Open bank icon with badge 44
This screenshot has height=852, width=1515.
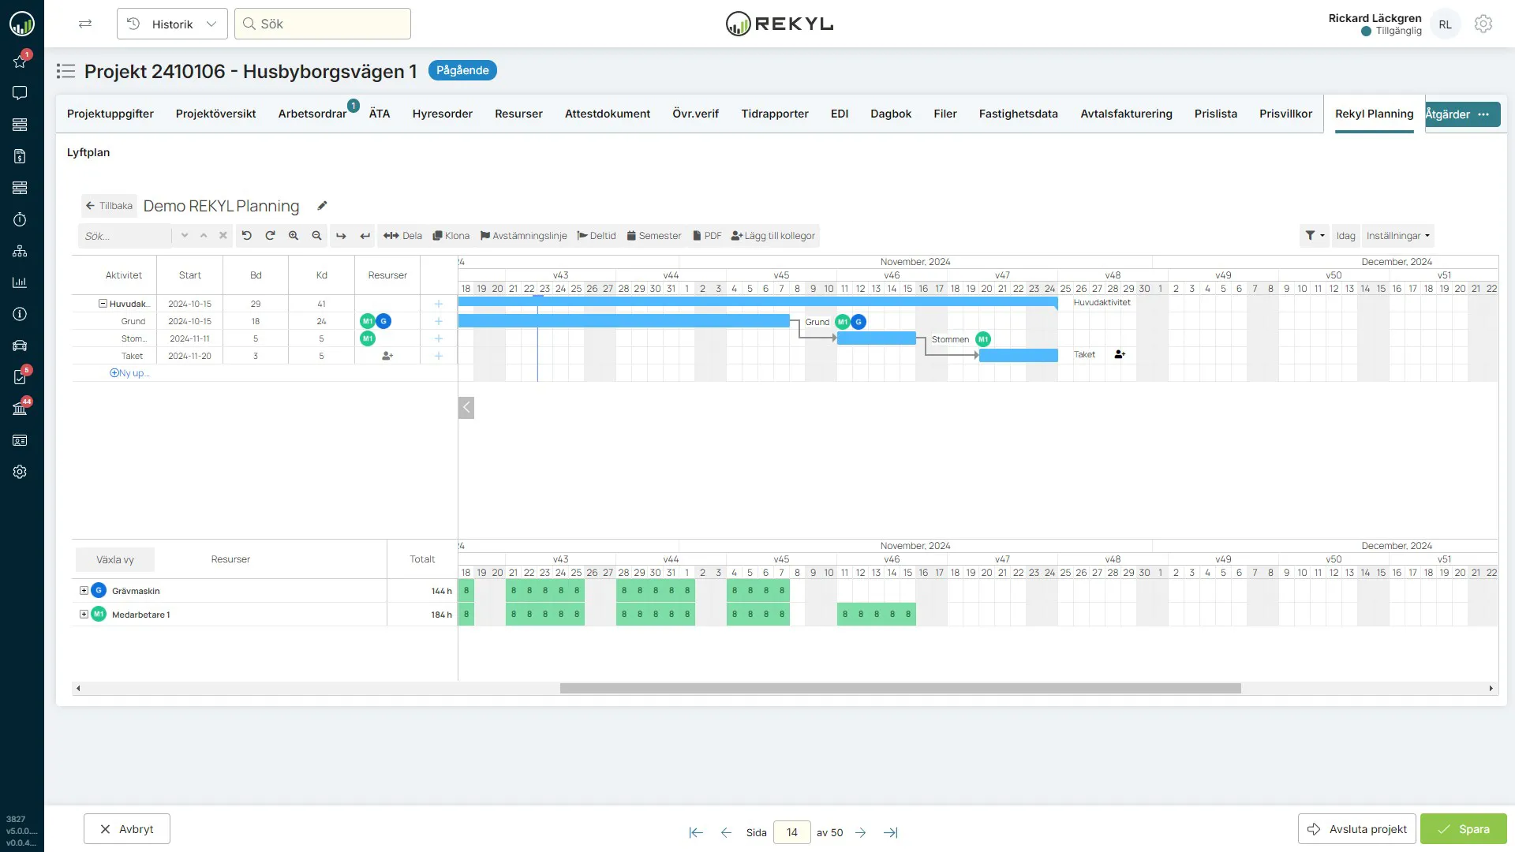point(20,409)
